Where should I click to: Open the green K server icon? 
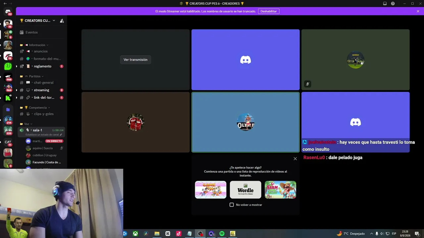pos(8,98)
